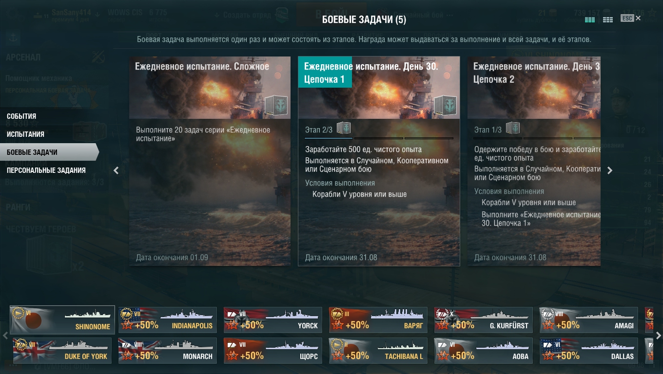Select the G. Kurfürst ship
This screenshot has width=663, height=374.
pyautogui.click(x=484, y=320)
